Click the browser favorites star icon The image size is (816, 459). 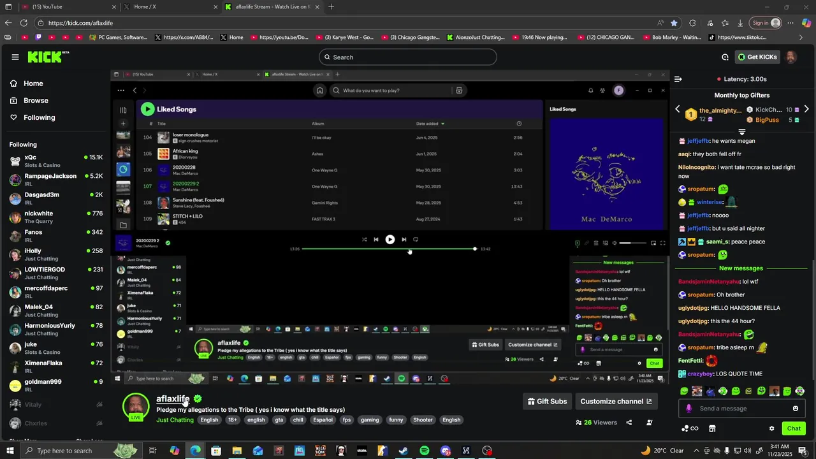pyautogui.click(x=674, y=23)
